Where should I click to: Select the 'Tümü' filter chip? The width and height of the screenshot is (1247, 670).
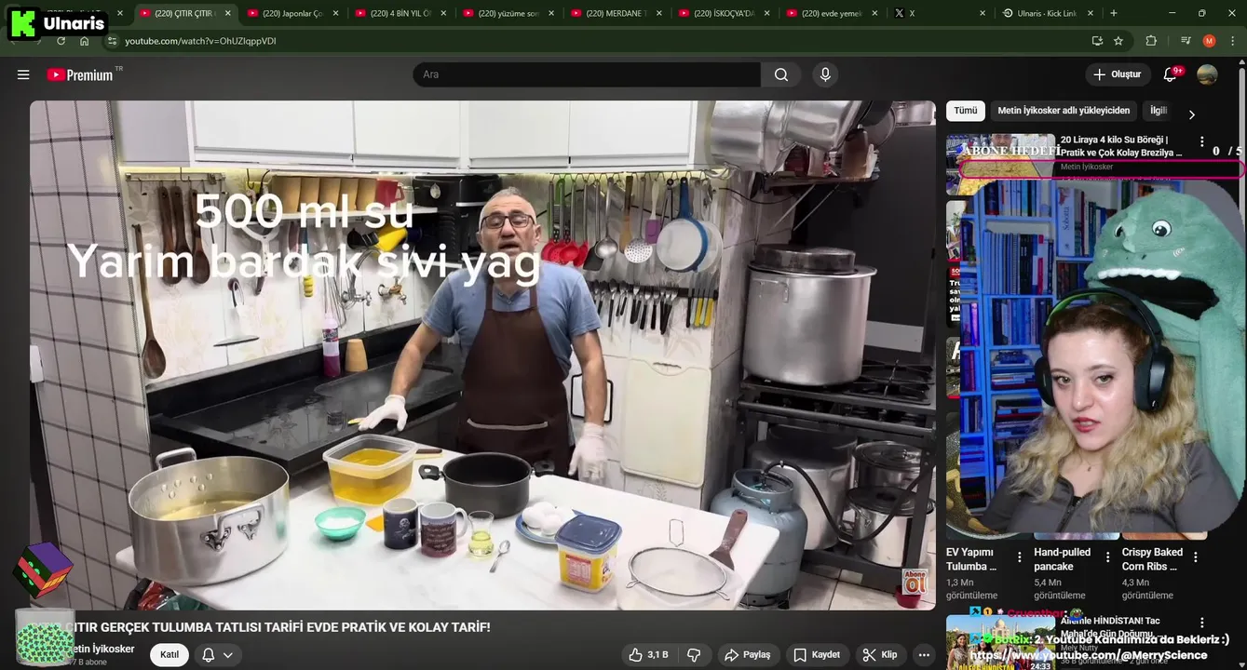(966, 111)
